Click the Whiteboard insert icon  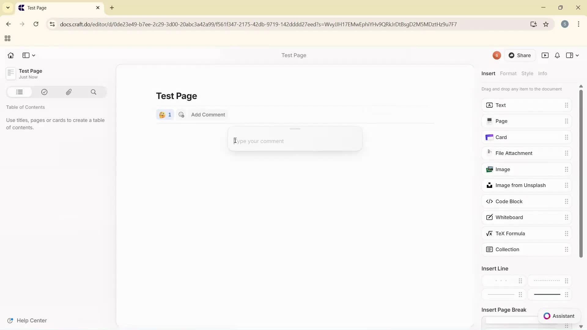tap(489, 217)
